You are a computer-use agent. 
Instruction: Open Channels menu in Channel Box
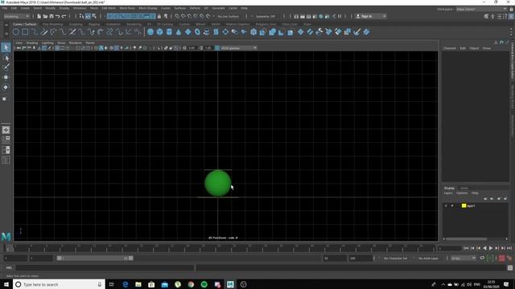pos(450,48)
